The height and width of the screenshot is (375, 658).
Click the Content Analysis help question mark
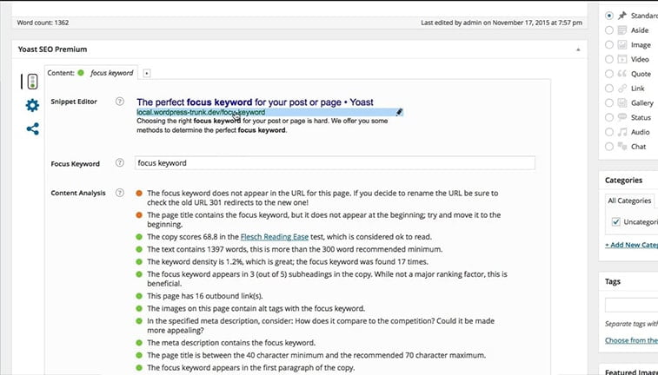point(120,193)
